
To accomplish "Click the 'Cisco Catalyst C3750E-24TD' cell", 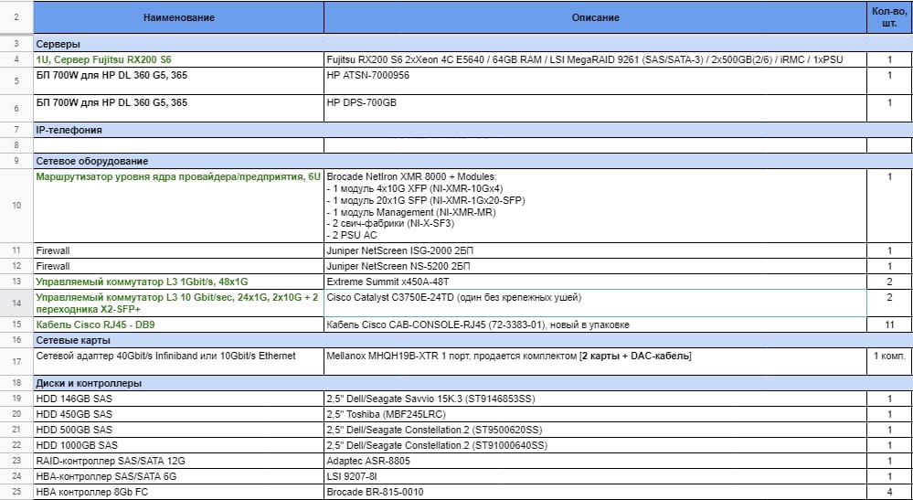I will coord(595,303).
